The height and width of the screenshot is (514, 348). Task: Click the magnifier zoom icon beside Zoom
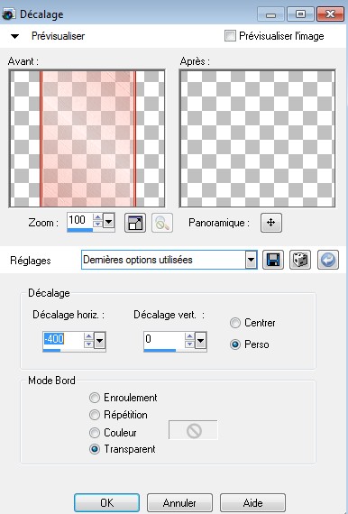coord(162,223)
